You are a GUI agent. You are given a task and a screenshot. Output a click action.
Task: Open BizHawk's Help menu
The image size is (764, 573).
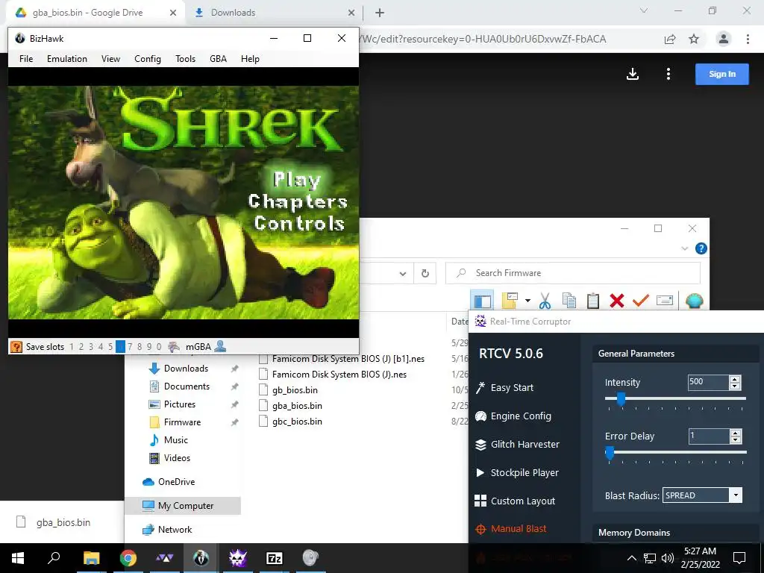[250, 59]
